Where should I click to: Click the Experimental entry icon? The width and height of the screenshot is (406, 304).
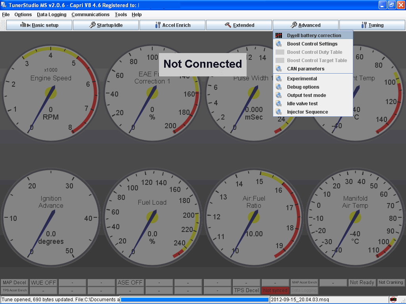pyautogui.click(x=279, y=79)
